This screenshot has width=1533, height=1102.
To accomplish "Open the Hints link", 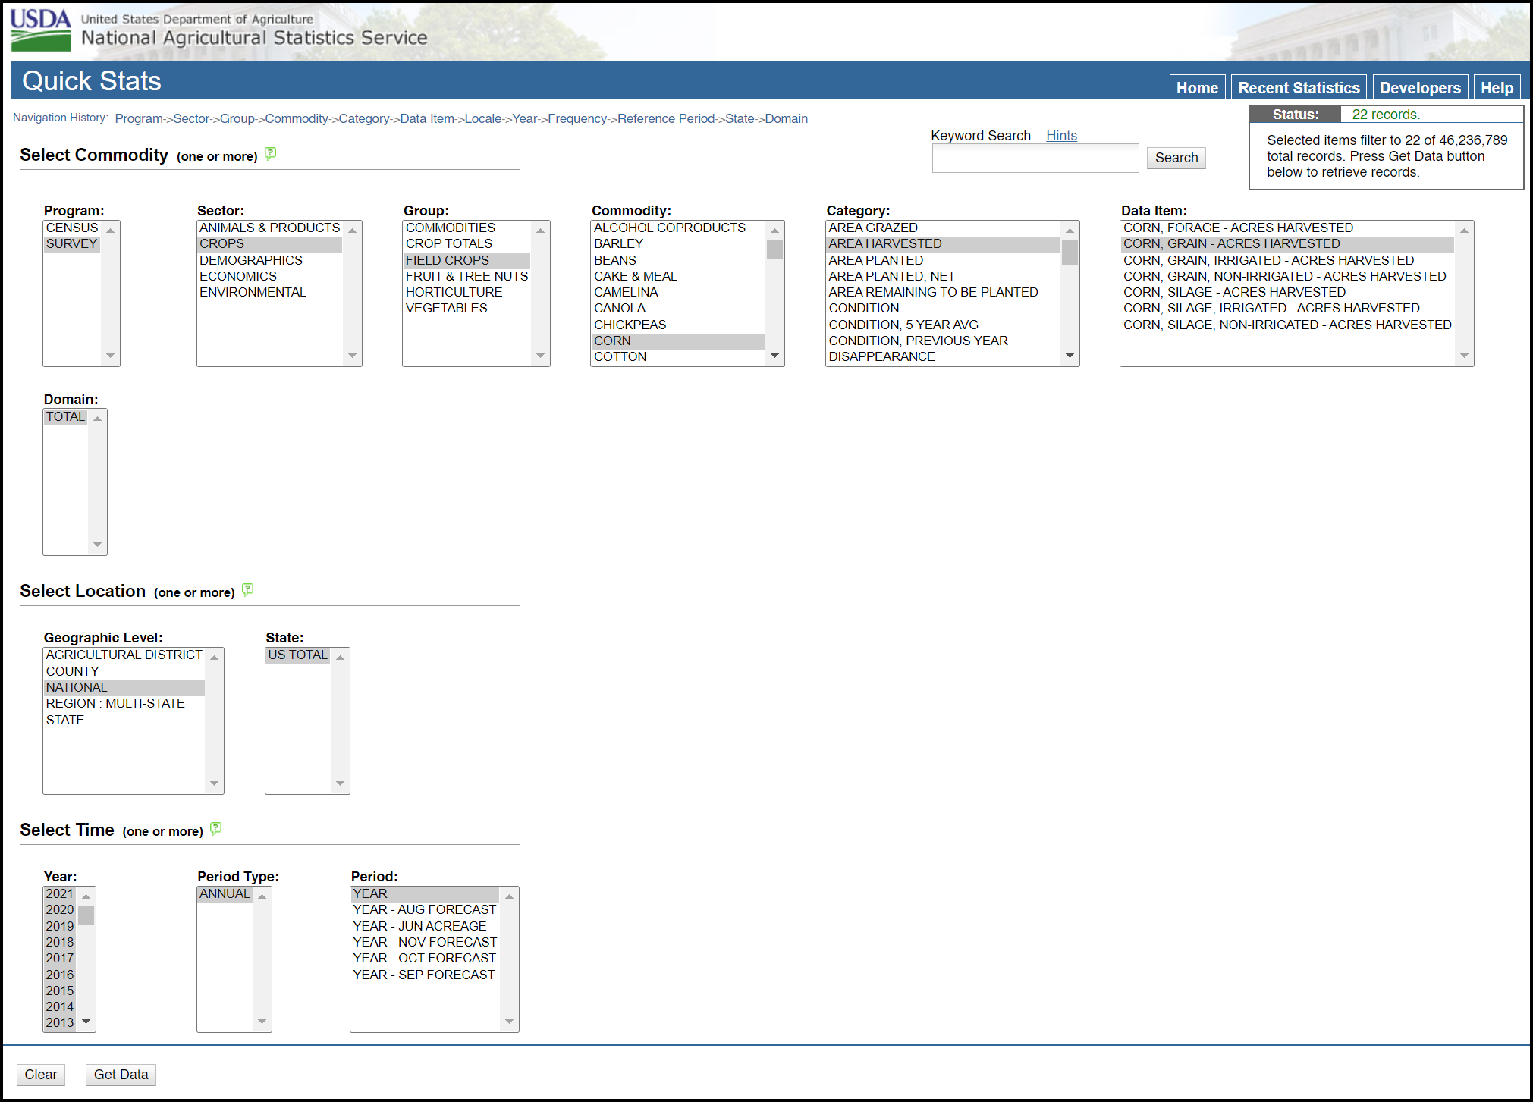I will click(1060, 136).
